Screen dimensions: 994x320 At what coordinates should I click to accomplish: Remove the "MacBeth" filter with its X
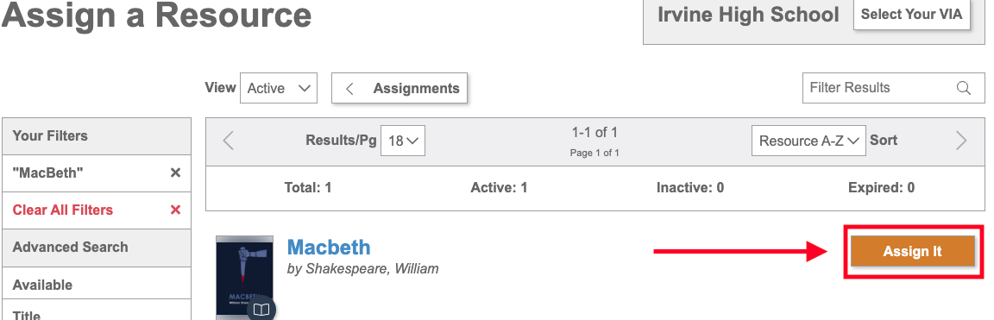tap(176, 173)
